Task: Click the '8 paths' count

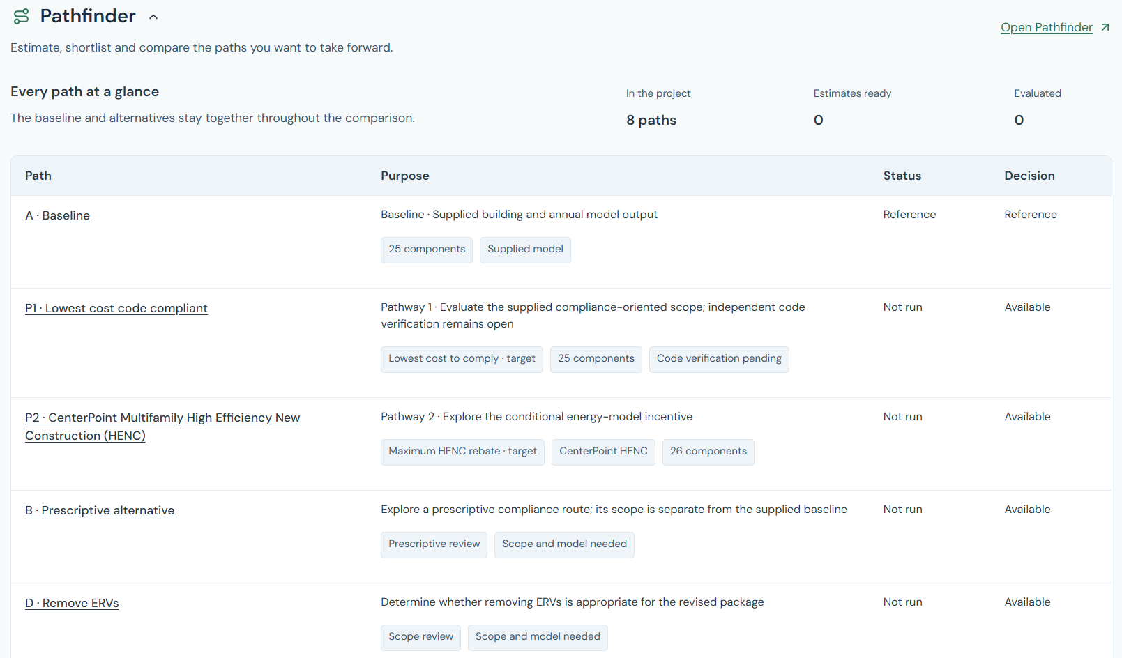Action: (x=651, y=120)
